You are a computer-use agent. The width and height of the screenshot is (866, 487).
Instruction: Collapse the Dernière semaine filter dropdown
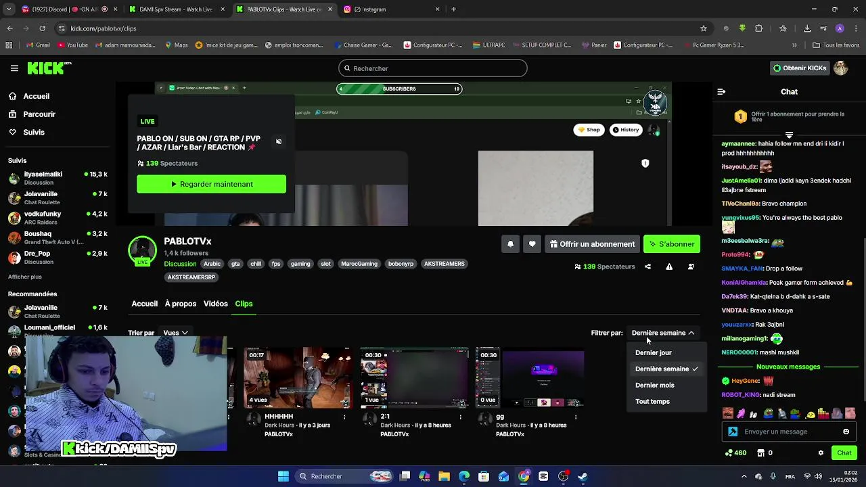click(x=663, y=333)
